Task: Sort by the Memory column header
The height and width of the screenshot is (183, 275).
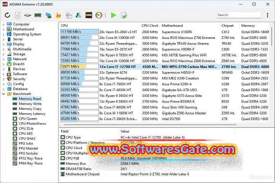Action: pos(255,26)
